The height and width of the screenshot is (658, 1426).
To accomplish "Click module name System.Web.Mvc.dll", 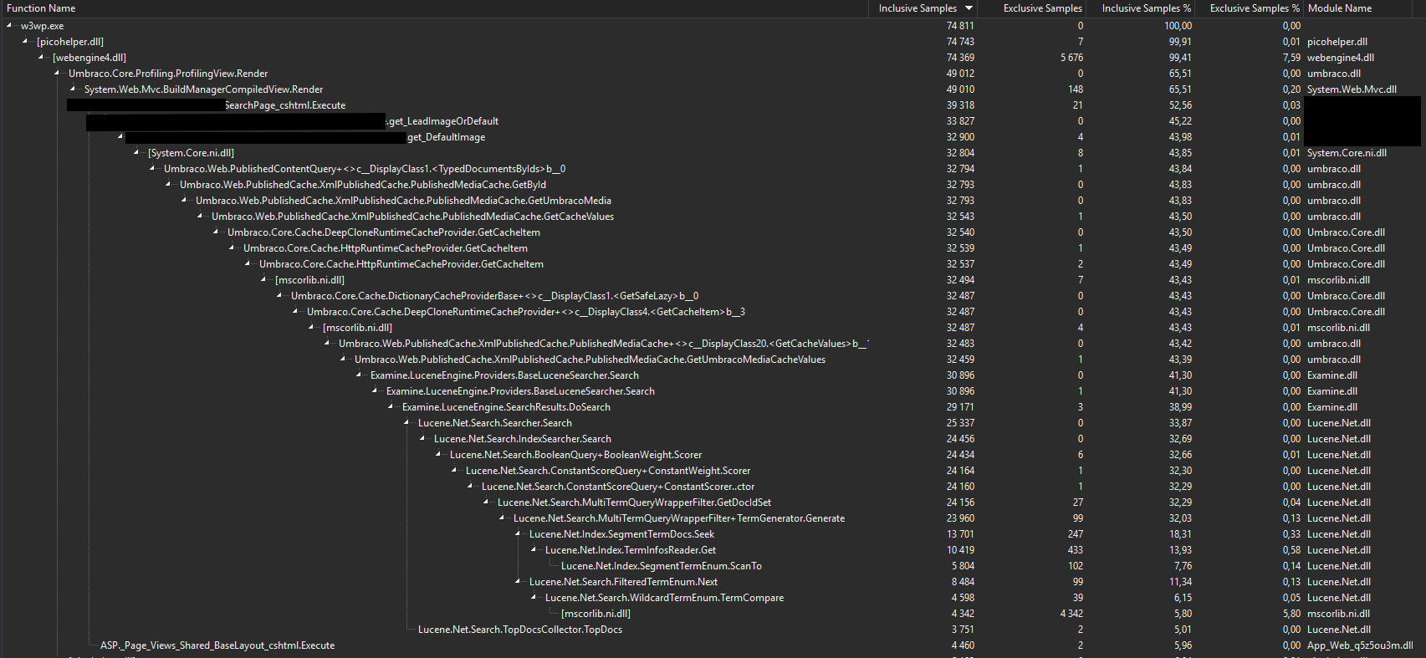I will click(x=1352, y=89).
